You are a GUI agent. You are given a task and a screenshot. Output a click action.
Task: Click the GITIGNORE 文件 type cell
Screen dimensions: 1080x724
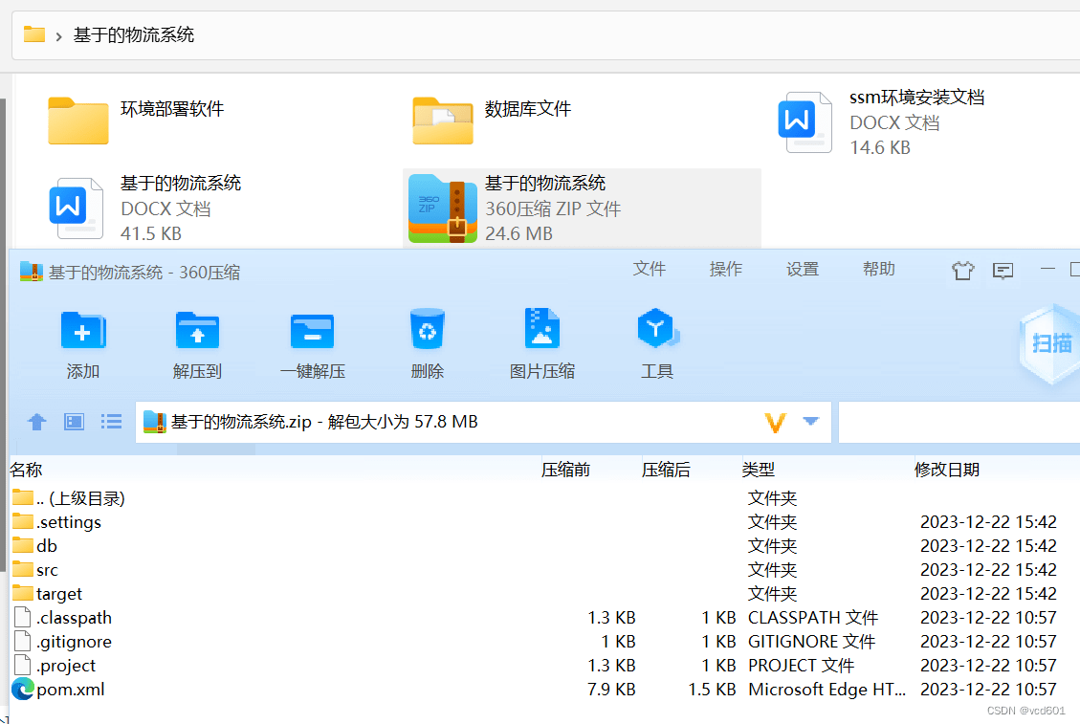click(x=811, y=642)
